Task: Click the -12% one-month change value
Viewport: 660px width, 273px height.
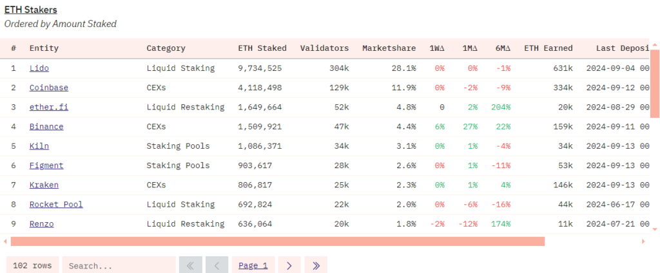Action: (x=468, y=224)
